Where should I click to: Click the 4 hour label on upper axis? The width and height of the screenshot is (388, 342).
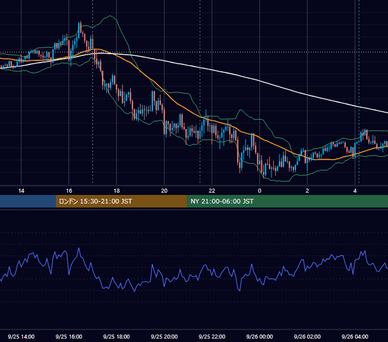pos(355,191)
